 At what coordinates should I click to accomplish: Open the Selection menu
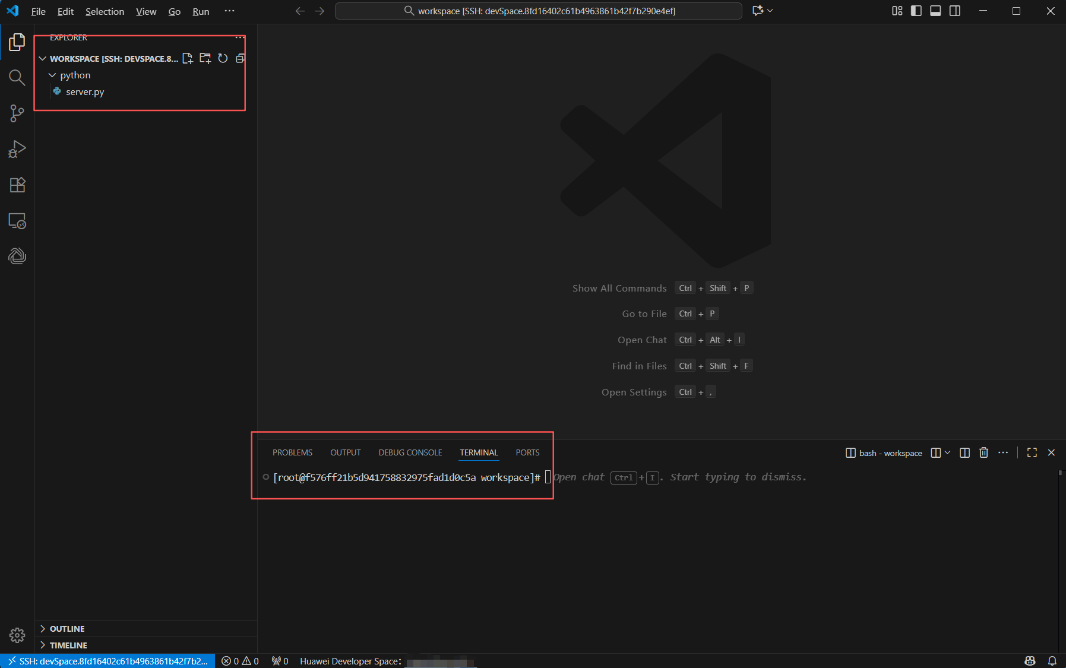[x=105, y=11]
